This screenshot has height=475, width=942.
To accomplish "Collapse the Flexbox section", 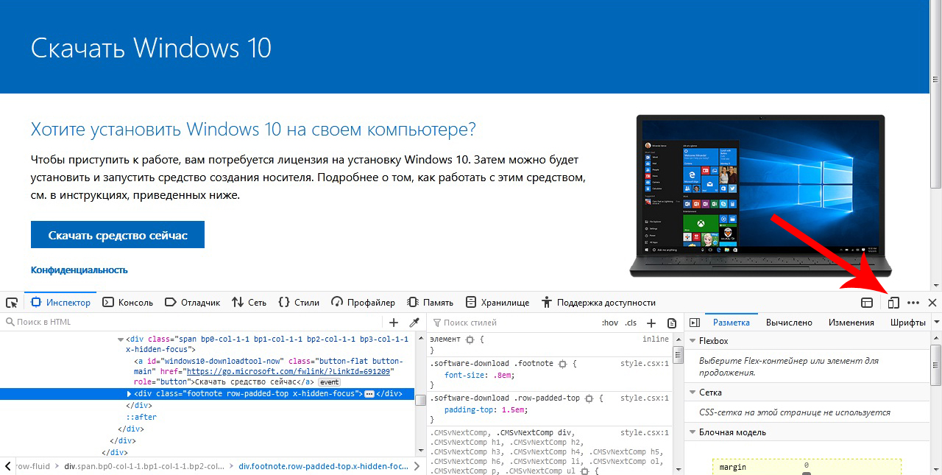I will [692, 341].
